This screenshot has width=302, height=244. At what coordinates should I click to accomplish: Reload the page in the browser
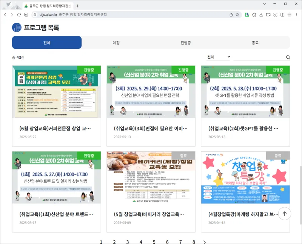click(19, 15)
